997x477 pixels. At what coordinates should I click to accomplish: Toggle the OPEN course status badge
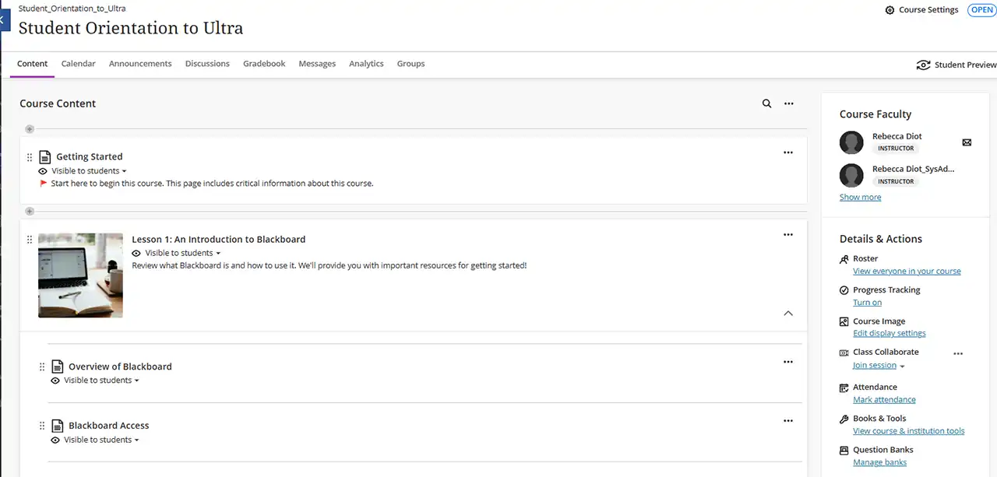point(981,10)
